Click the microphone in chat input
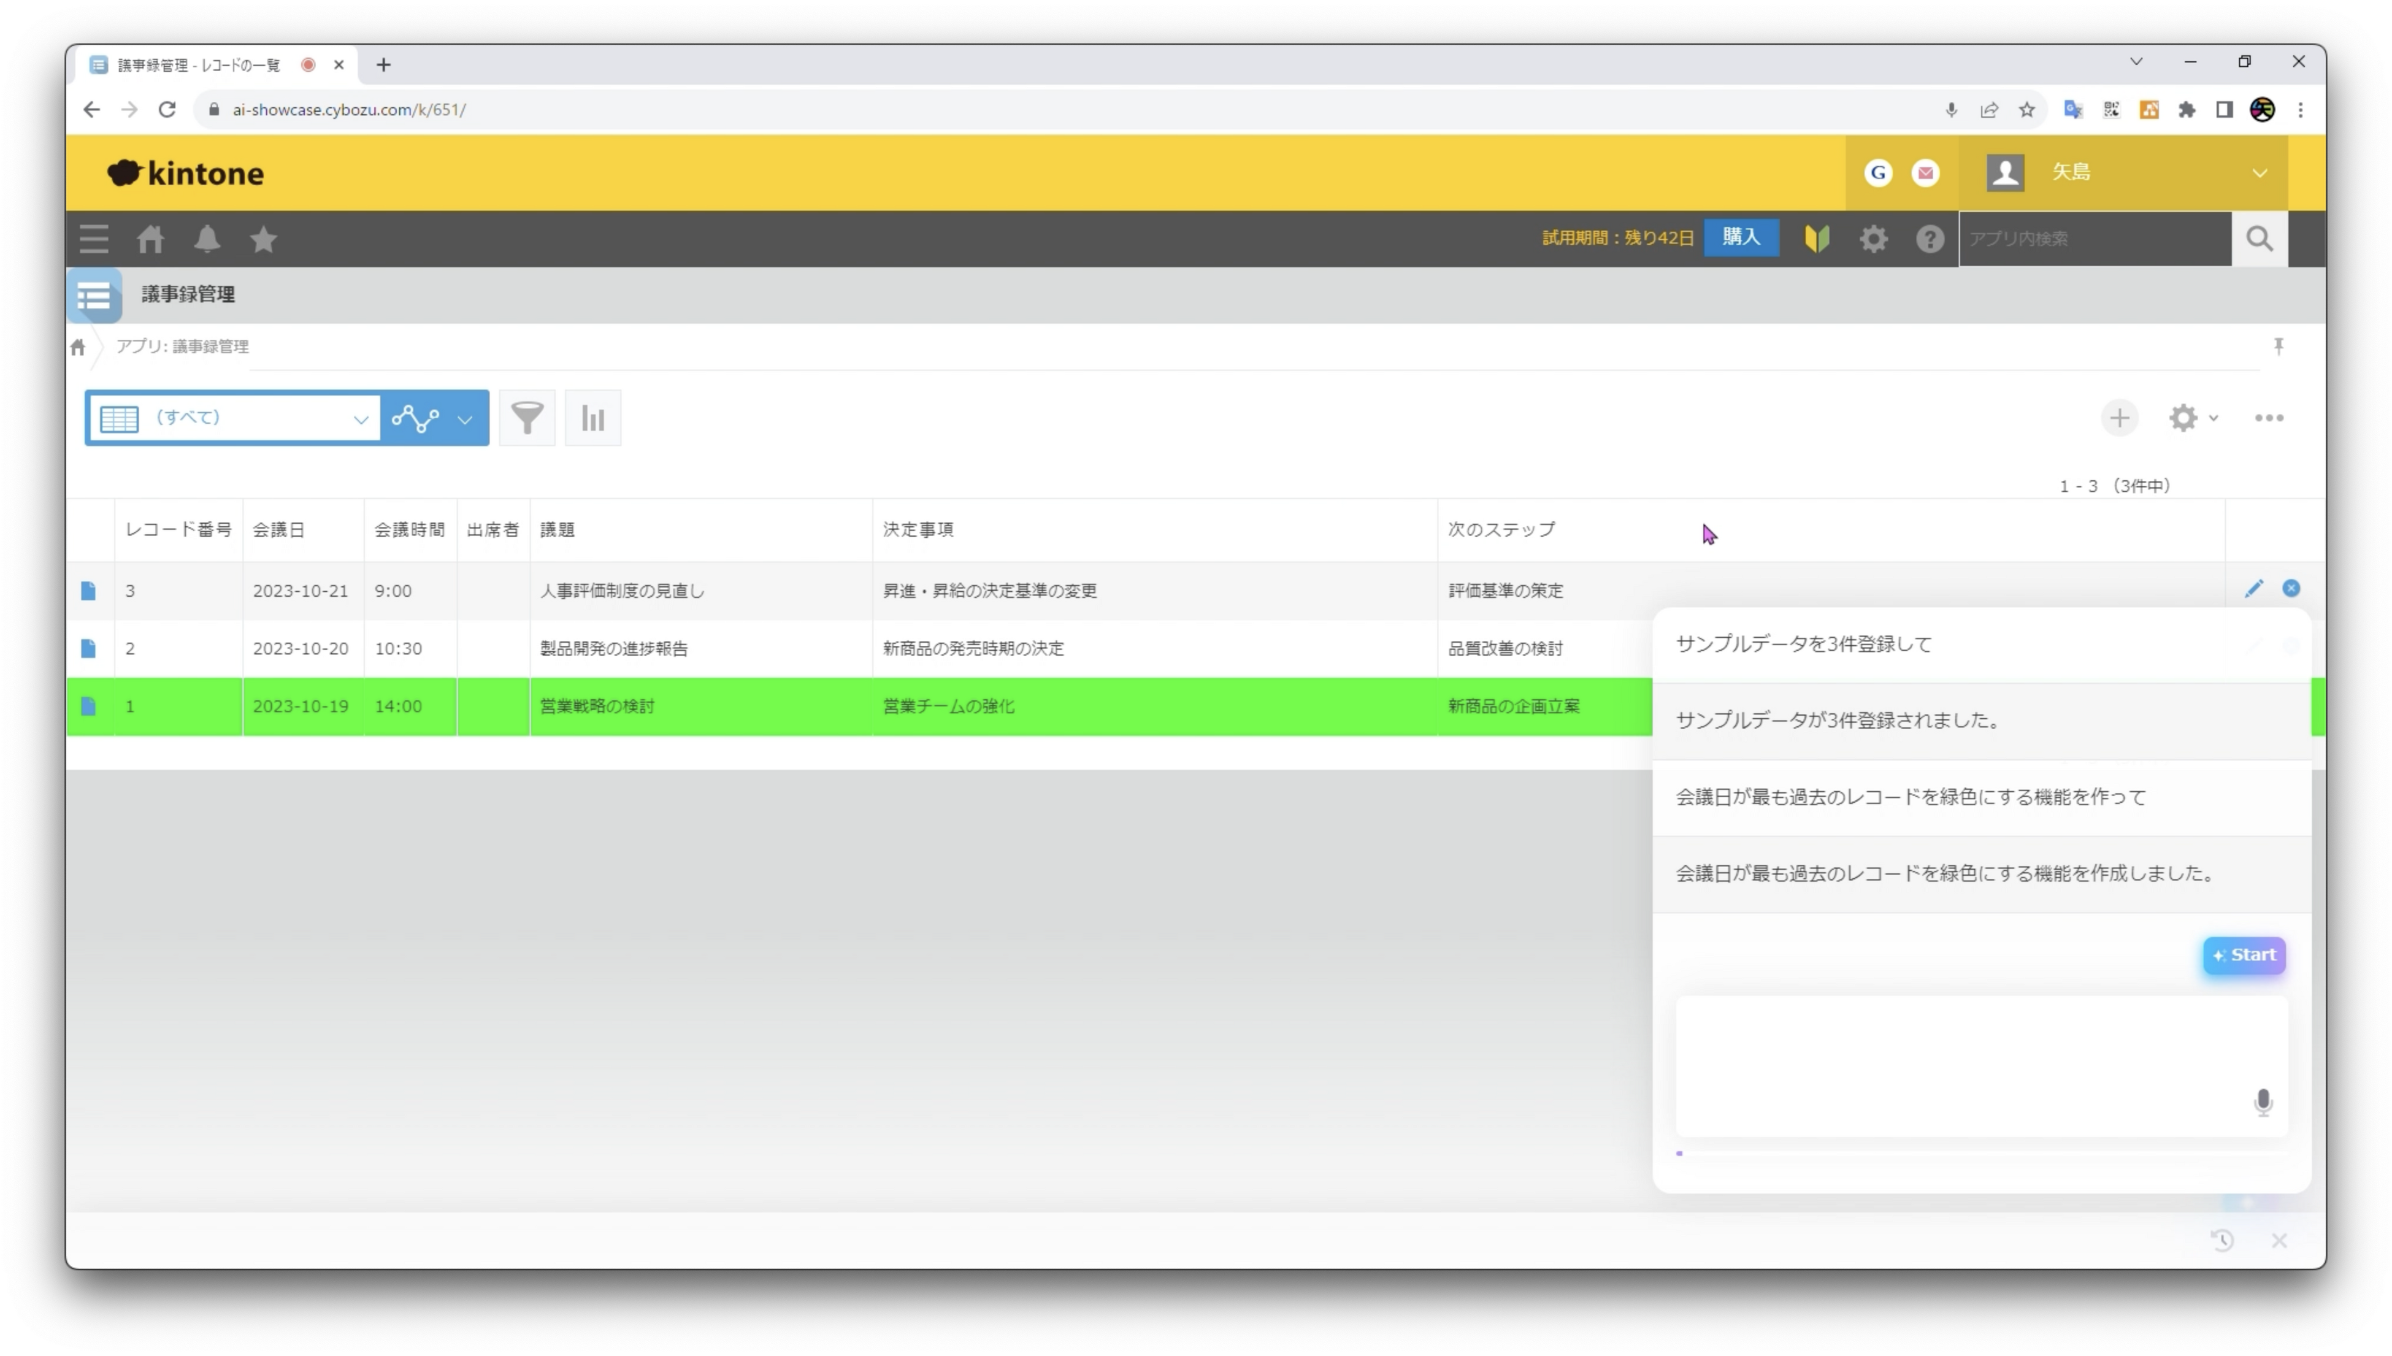 point(2263,1103)
